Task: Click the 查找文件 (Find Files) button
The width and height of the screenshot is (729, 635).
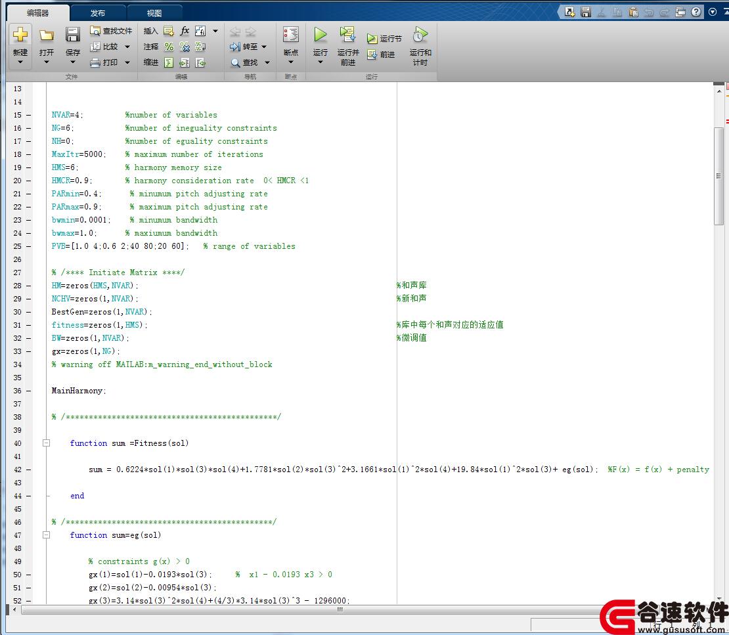Action: point(111,31)
